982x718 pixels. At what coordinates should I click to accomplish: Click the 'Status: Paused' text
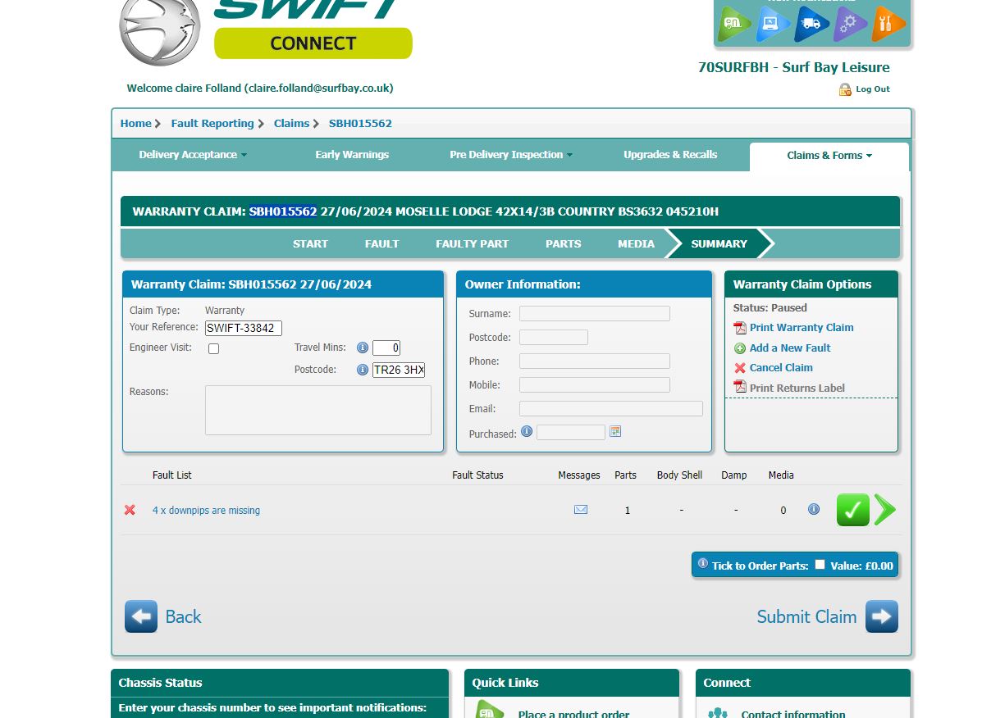(770, 307)
